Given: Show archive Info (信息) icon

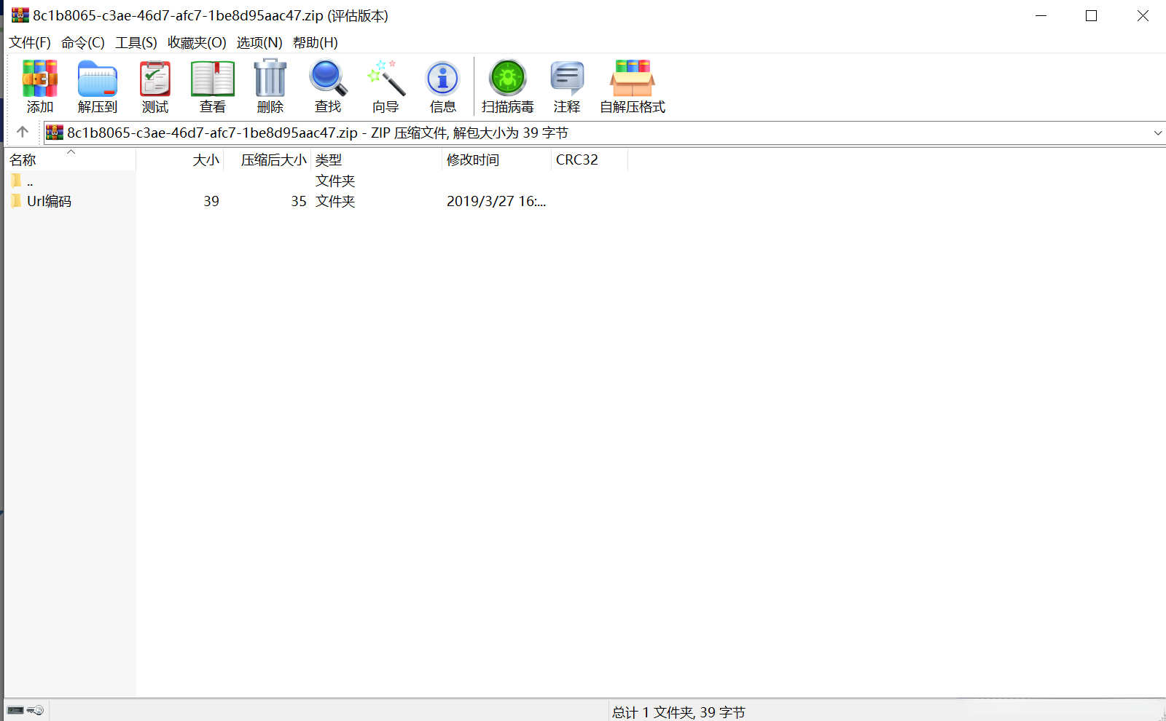Looking at the screenshot, I should pyautogui.click(x=443, y=86).
